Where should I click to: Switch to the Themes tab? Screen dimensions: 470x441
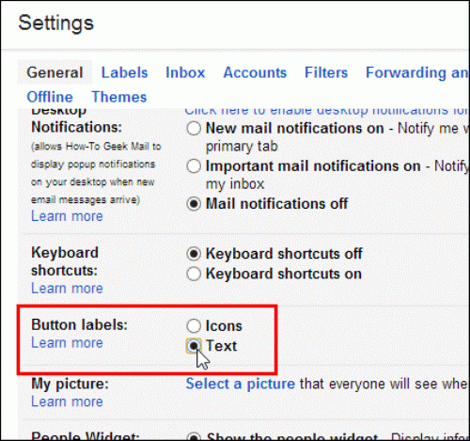coord(119,97)
